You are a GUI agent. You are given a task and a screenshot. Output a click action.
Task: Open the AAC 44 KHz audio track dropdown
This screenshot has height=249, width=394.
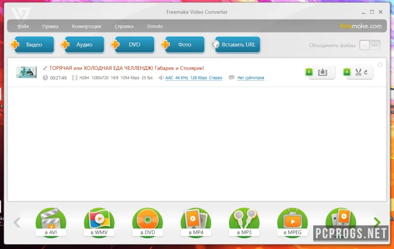194,78
